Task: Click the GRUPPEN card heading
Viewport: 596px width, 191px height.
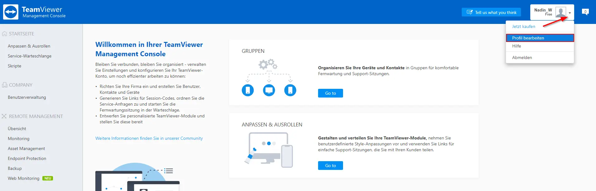Action: pyautogui.click(x=253, y=51)
